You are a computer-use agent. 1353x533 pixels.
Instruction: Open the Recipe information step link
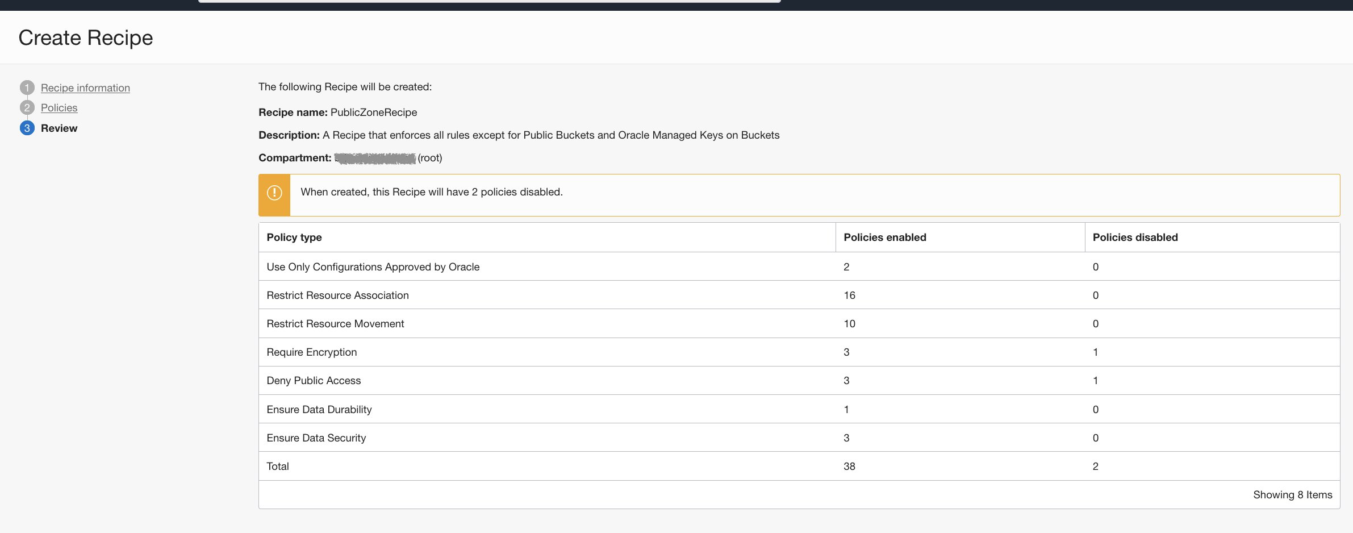(85, 88)
